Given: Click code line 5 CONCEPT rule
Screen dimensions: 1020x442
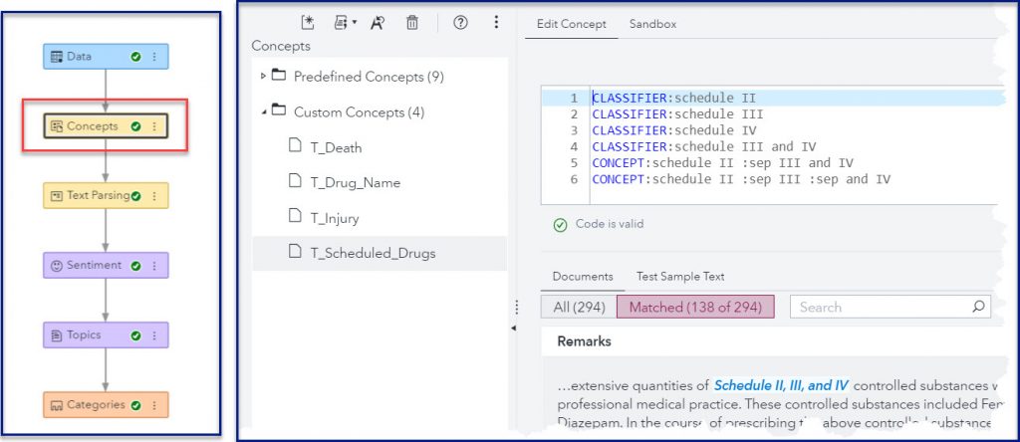Looking at the screenshot, I should 723,162.
